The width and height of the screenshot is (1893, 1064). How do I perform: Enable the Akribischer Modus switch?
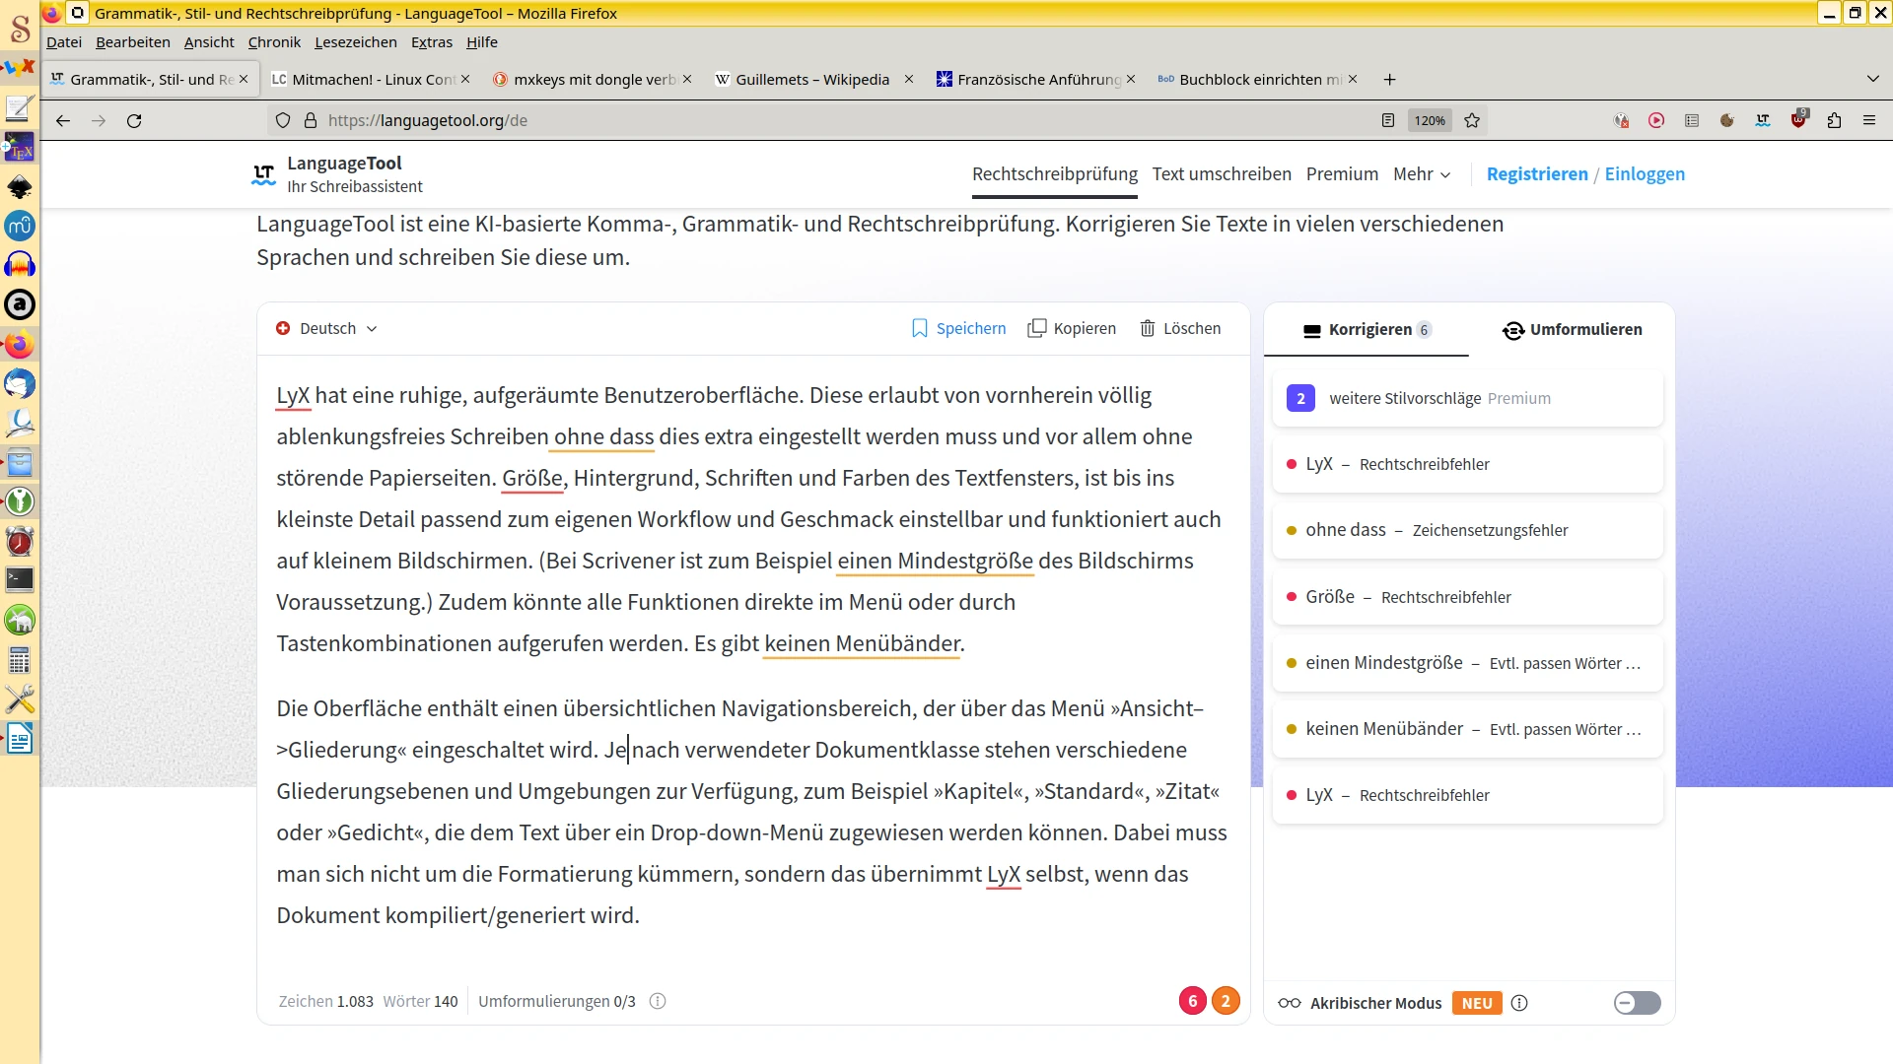[x=1637, y=1003]
